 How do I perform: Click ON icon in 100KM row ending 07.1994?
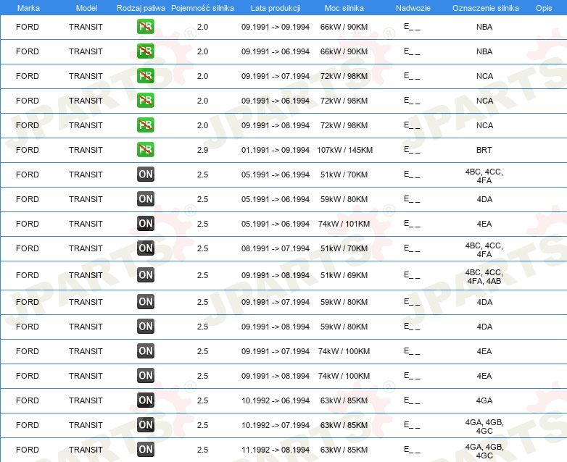click(x=145, y=350)
